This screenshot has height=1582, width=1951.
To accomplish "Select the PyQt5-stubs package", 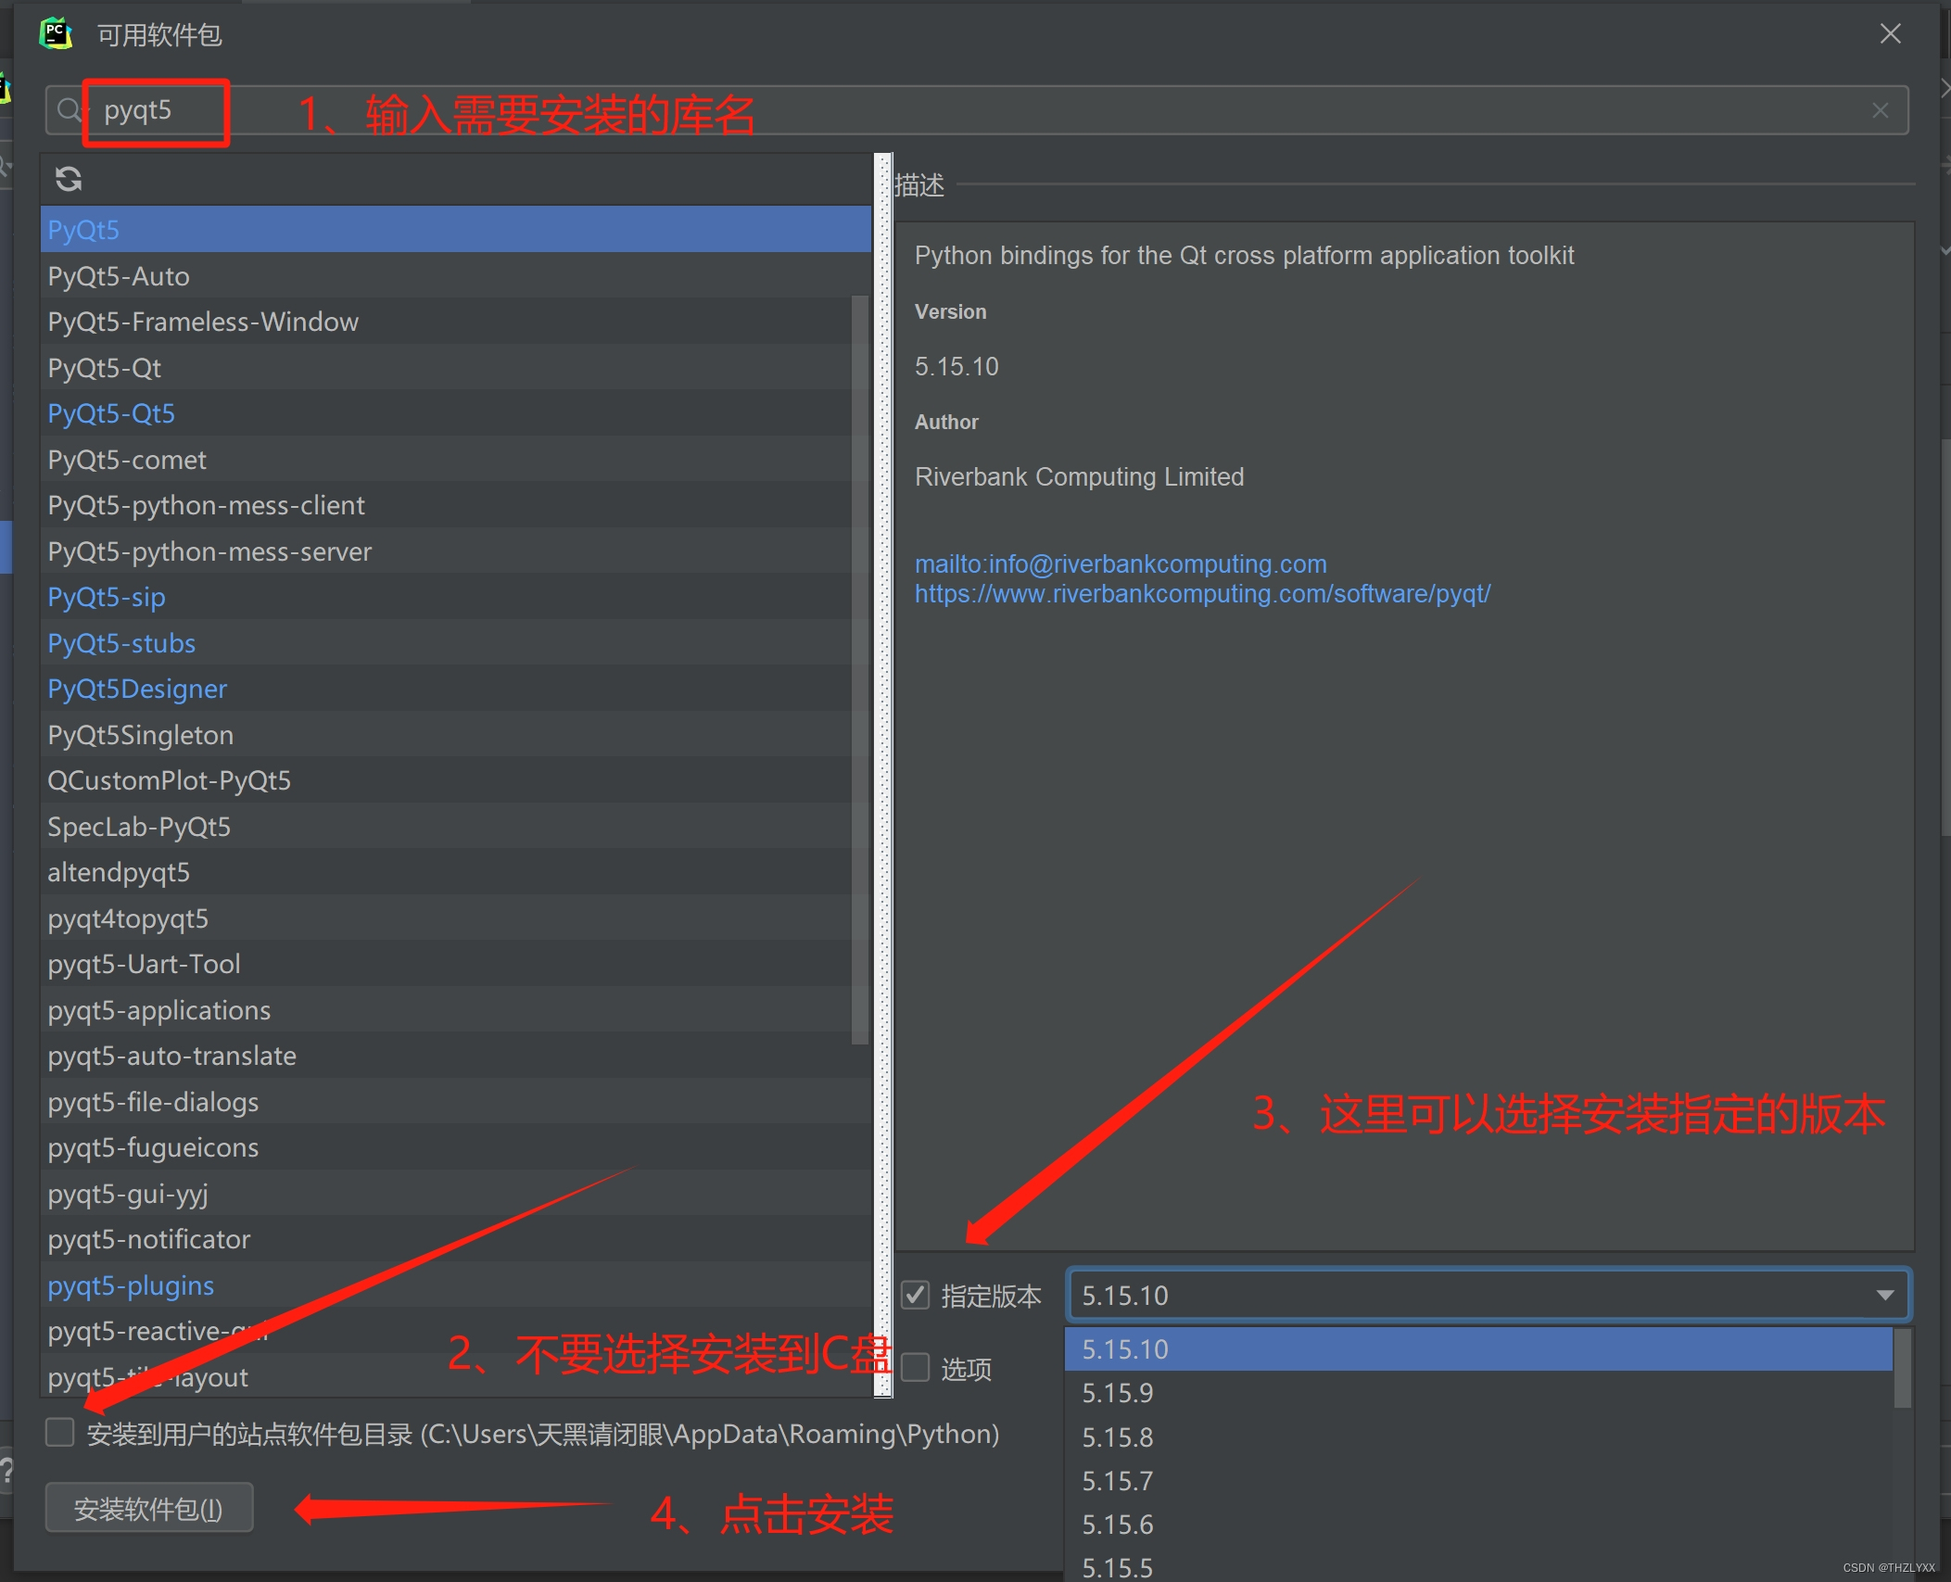I will click(x=447, y=642).
